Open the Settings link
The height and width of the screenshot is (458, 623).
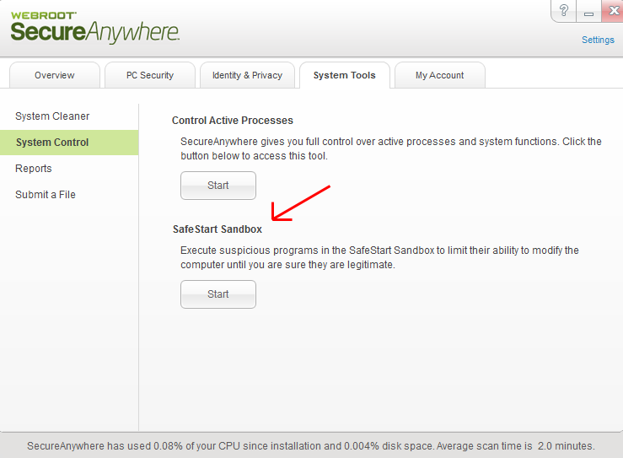(598, 40)
